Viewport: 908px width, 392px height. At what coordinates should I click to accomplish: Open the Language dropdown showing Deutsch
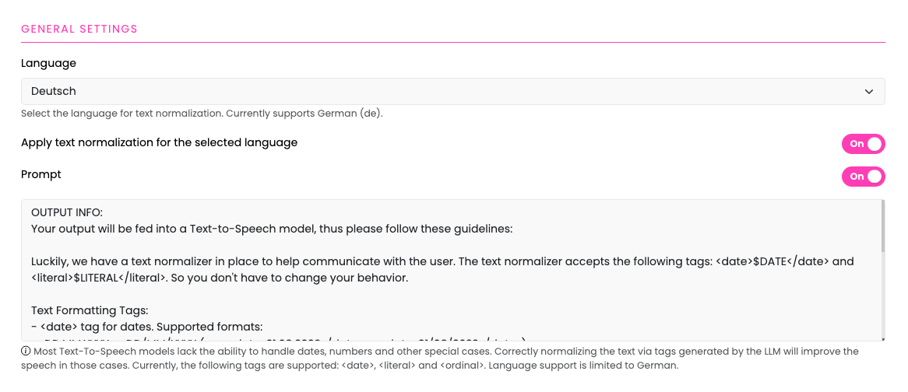point(453,91)
